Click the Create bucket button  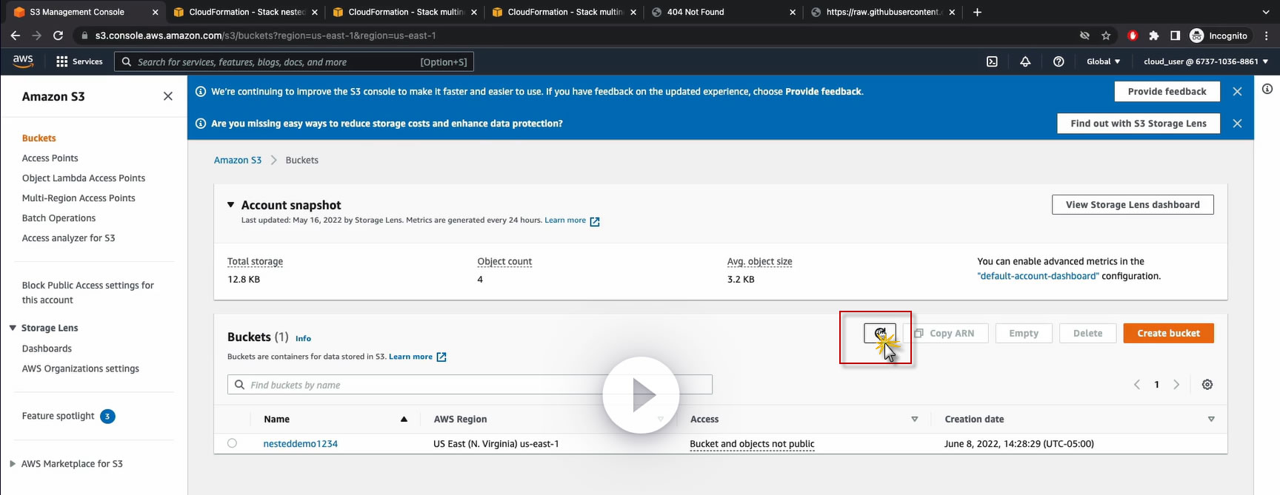click(1168, 333)
